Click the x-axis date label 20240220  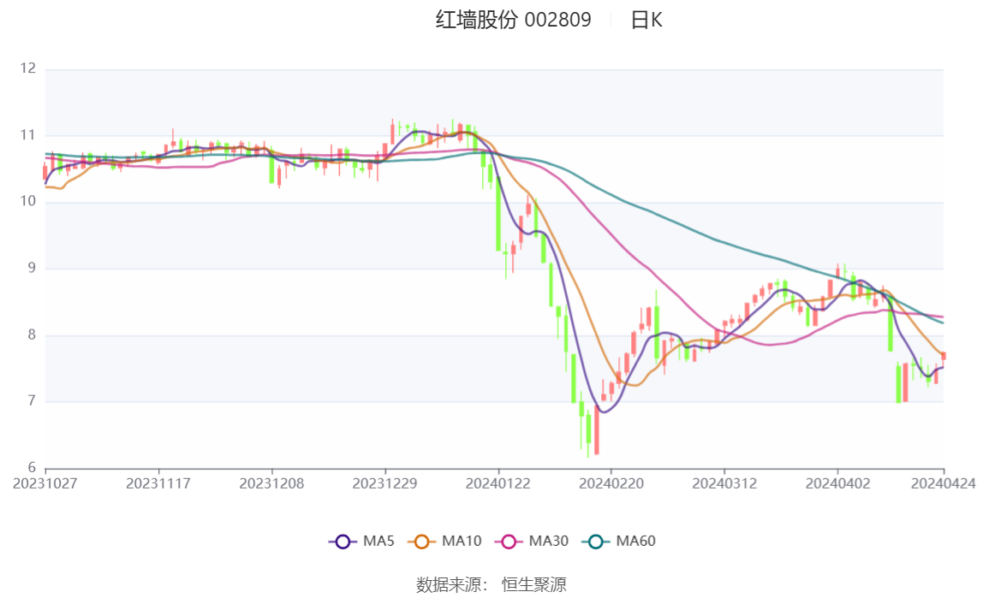[611, 484]
